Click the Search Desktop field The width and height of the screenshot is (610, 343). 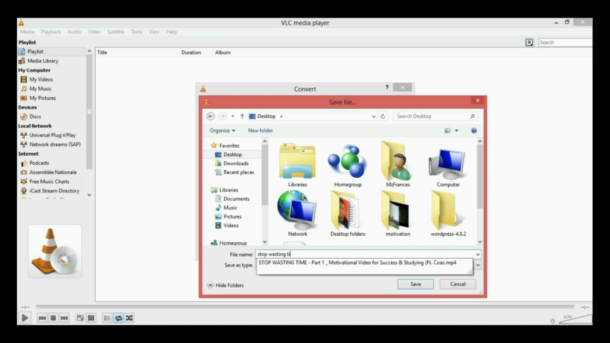pyautogui.click(x=436, y=116)
